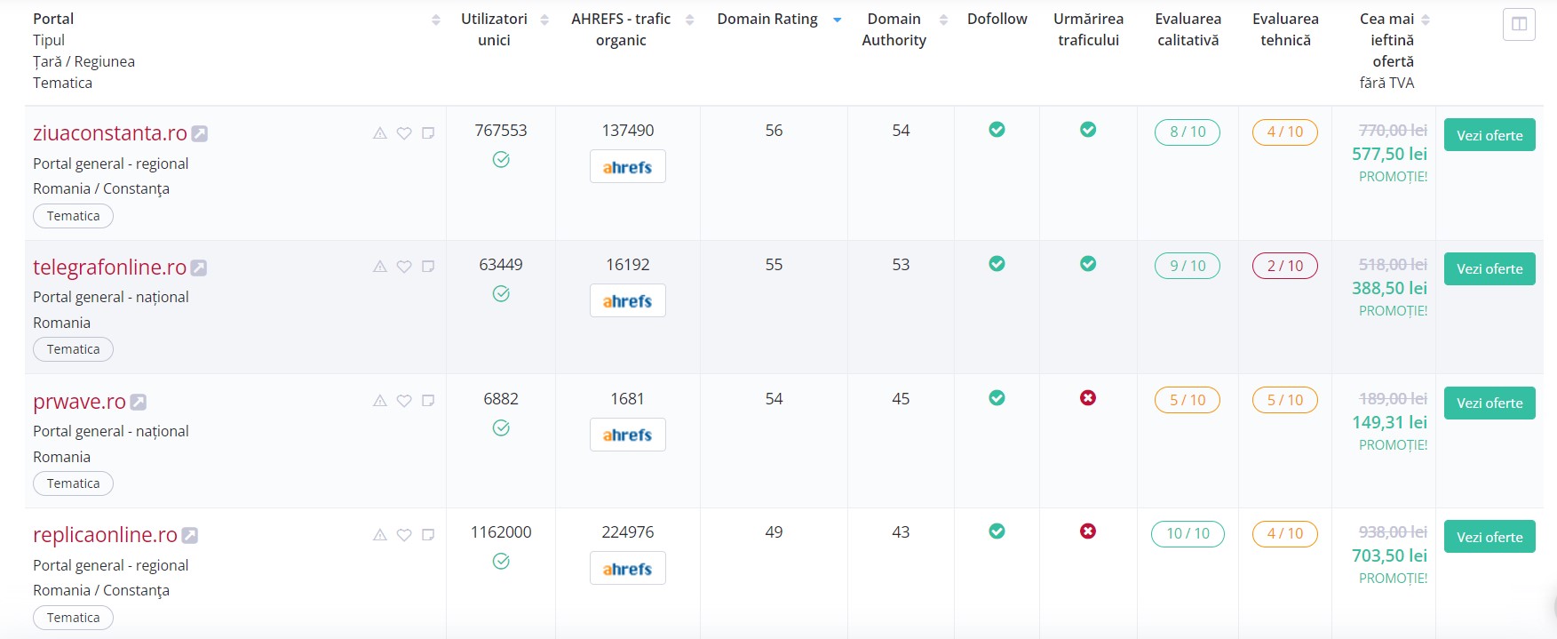Viewport: 1557px width, 639px height.
Task: Sort by Cea mai ieftină ofertă arrows
Action: tap(1426, 20)
